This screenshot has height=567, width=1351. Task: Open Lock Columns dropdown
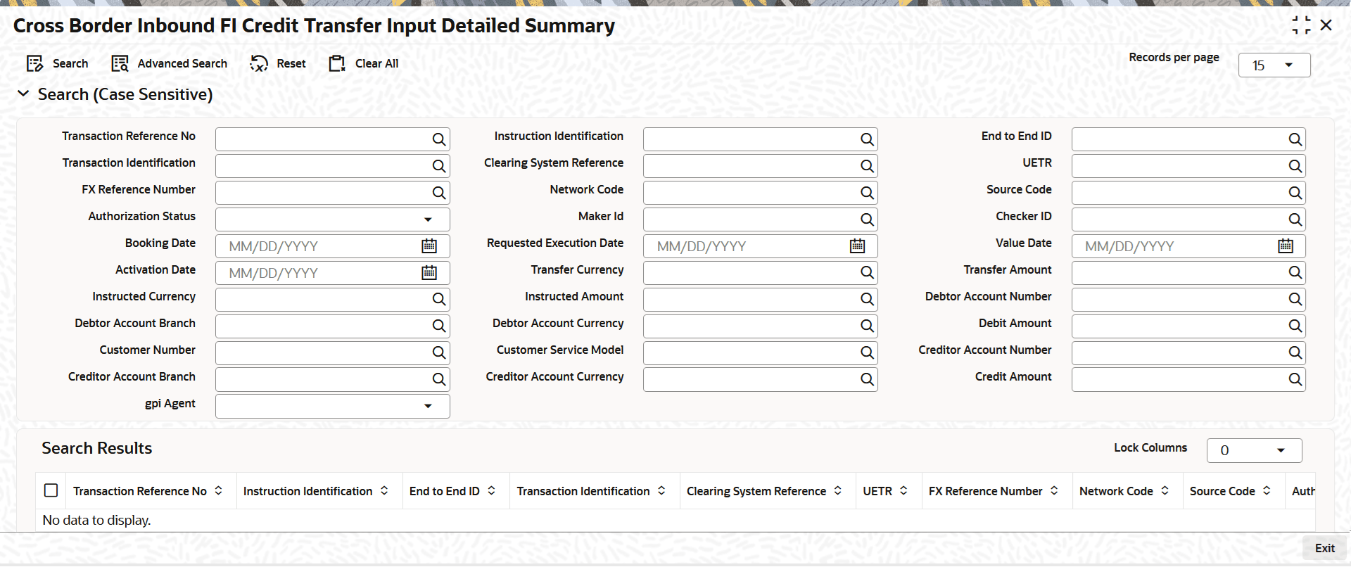1255,450
